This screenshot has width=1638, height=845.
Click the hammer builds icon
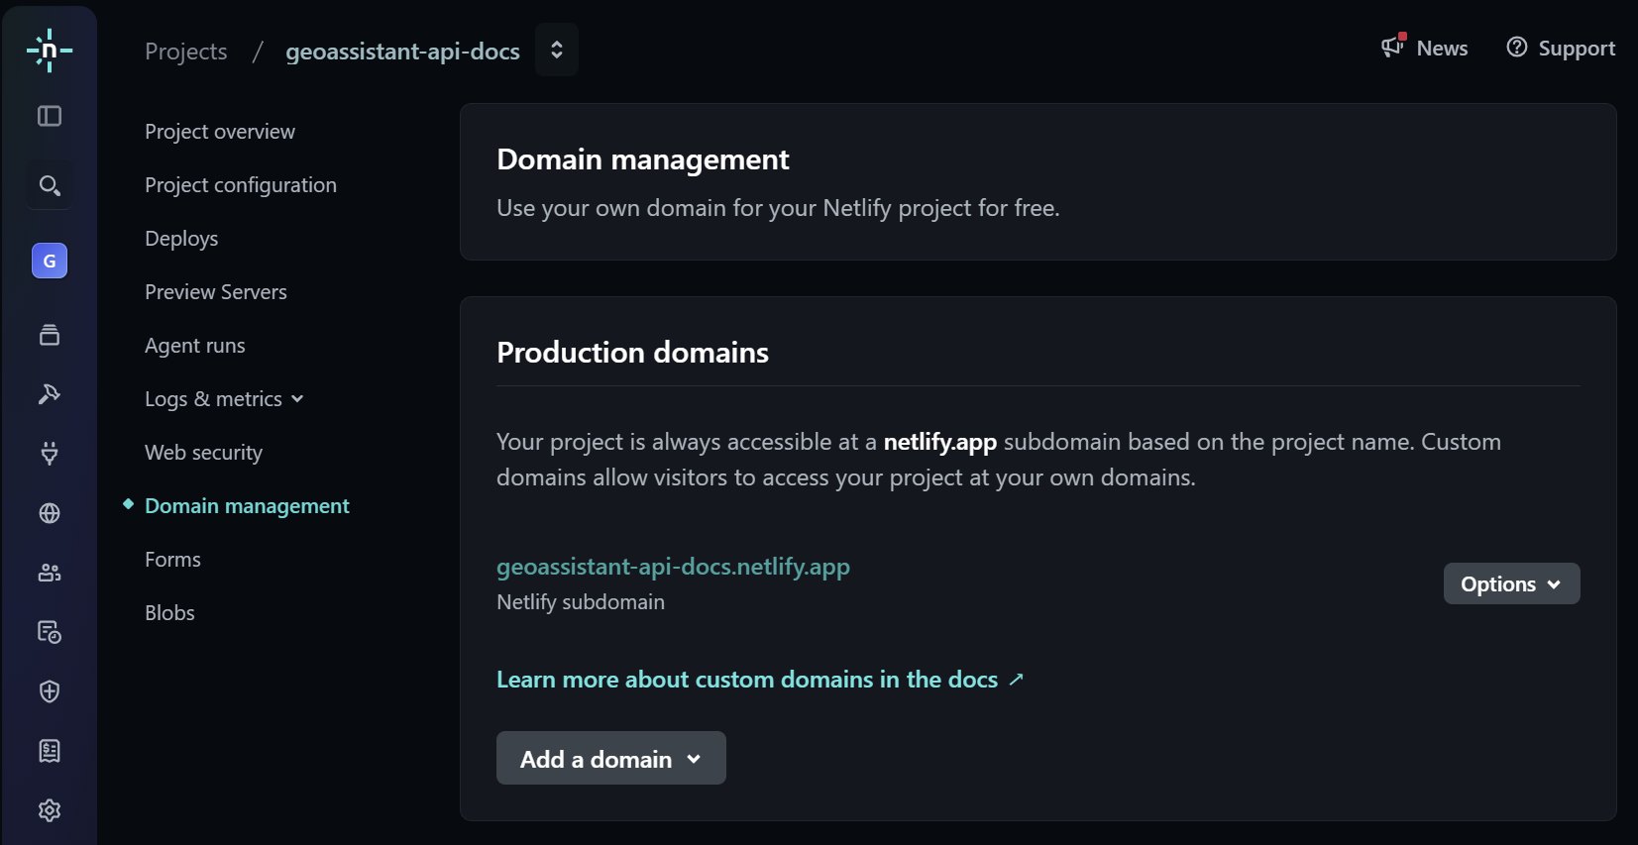coord(50,394)
